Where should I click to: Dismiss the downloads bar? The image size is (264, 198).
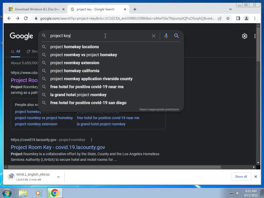pos(255,177)
